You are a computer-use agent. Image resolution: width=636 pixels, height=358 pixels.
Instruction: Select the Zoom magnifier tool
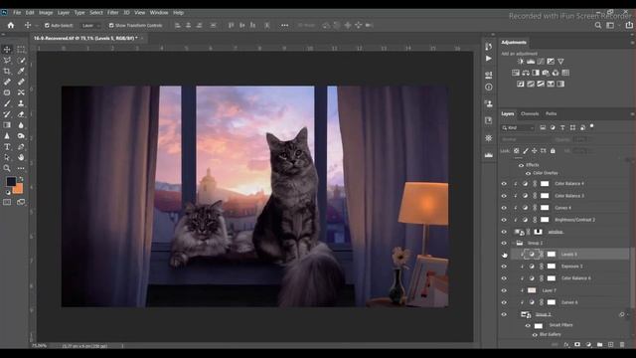[x=7, y=168]
